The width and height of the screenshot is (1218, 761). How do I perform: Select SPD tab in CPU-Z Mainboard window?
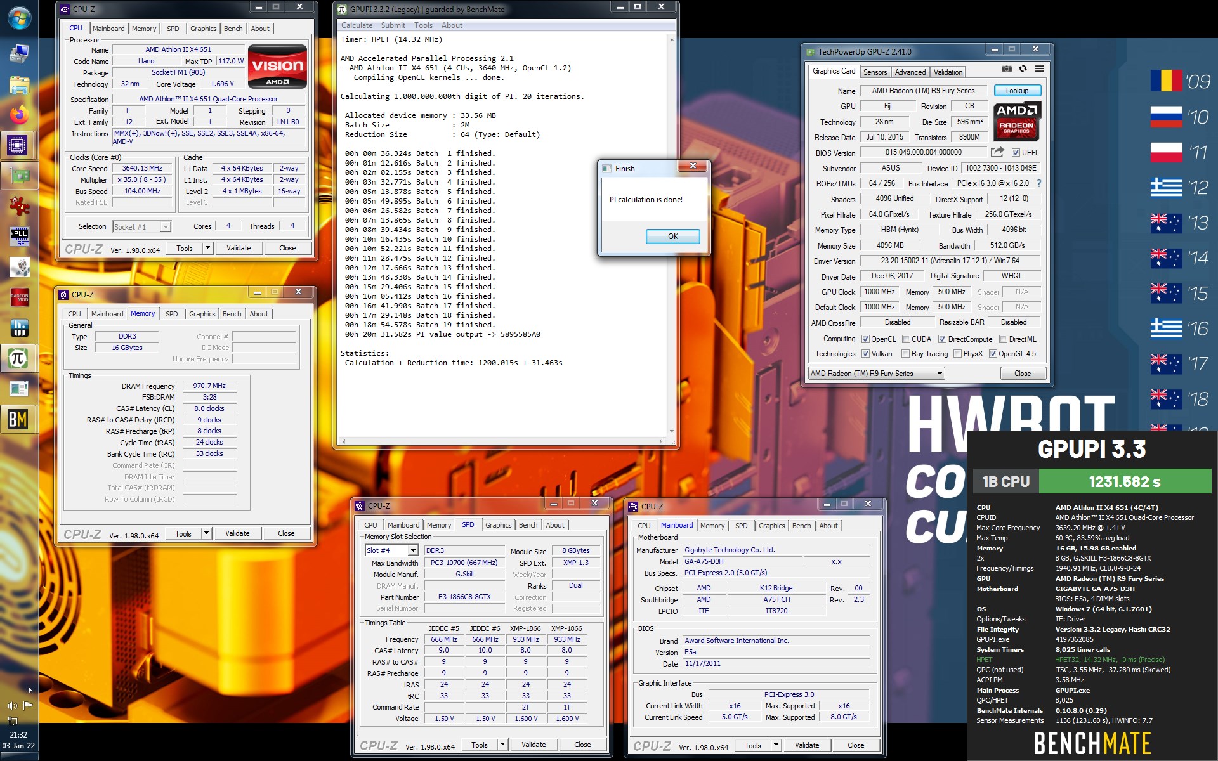741,526
